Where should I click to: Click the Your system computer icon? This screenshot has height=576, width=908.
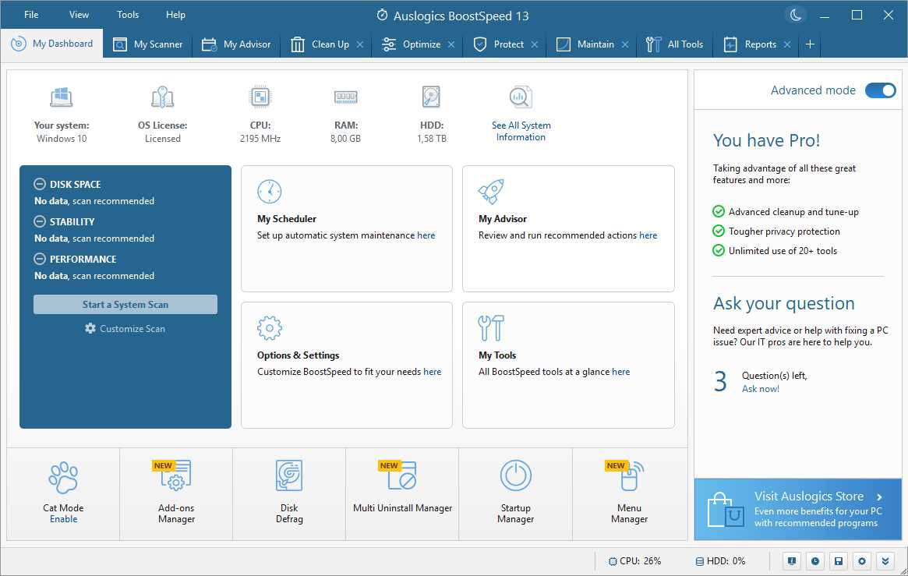(x=62, y=97)
